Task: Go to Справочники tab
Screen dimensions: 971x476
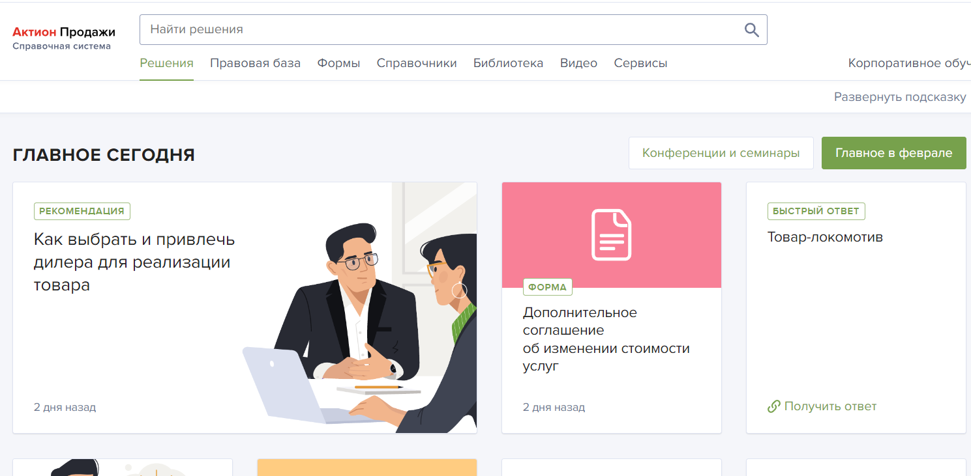Action: tap(417, 64)
